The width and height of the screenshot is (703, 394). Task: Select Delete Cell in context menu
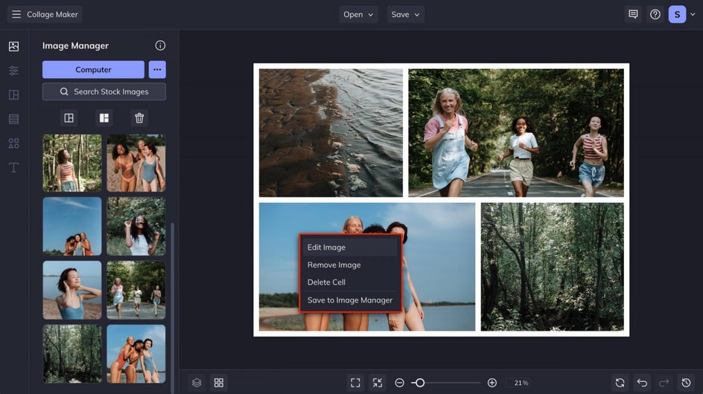coord(326,282)
